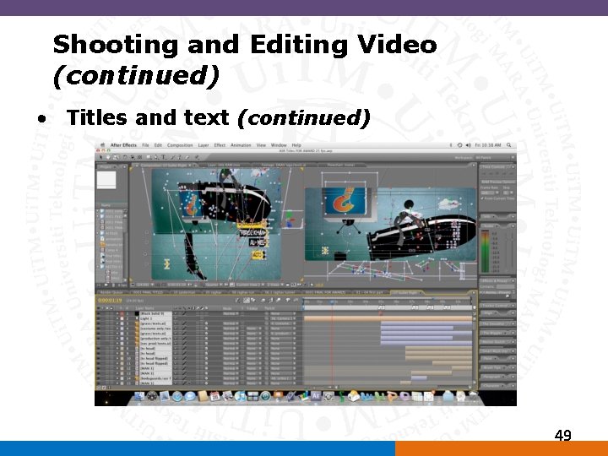This screenshot has width=608, height=456.
Task: Select the Puppet Pin tool
Action: (197, 157)
